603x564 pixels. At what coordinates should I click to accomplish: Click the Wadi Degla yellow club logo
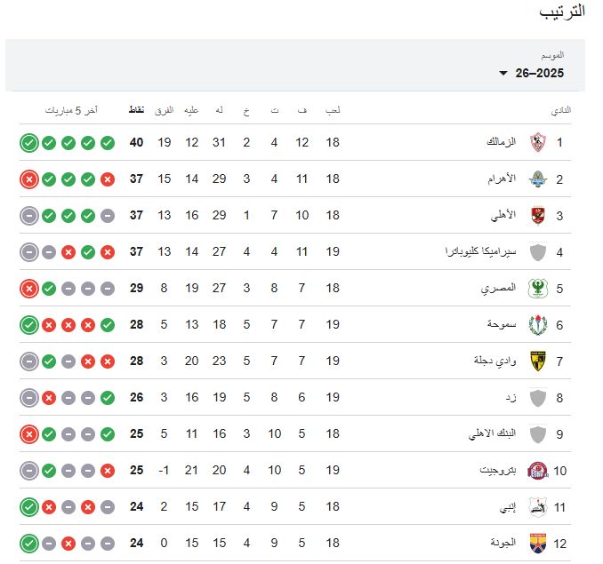[537, 361]
